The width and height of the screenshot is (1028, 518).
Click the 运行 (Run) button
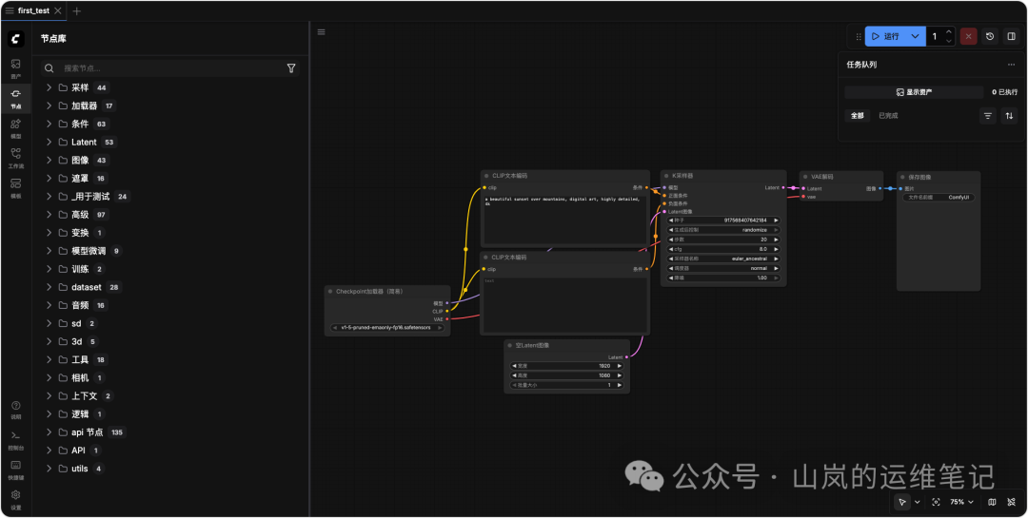(x=885, y=36)
